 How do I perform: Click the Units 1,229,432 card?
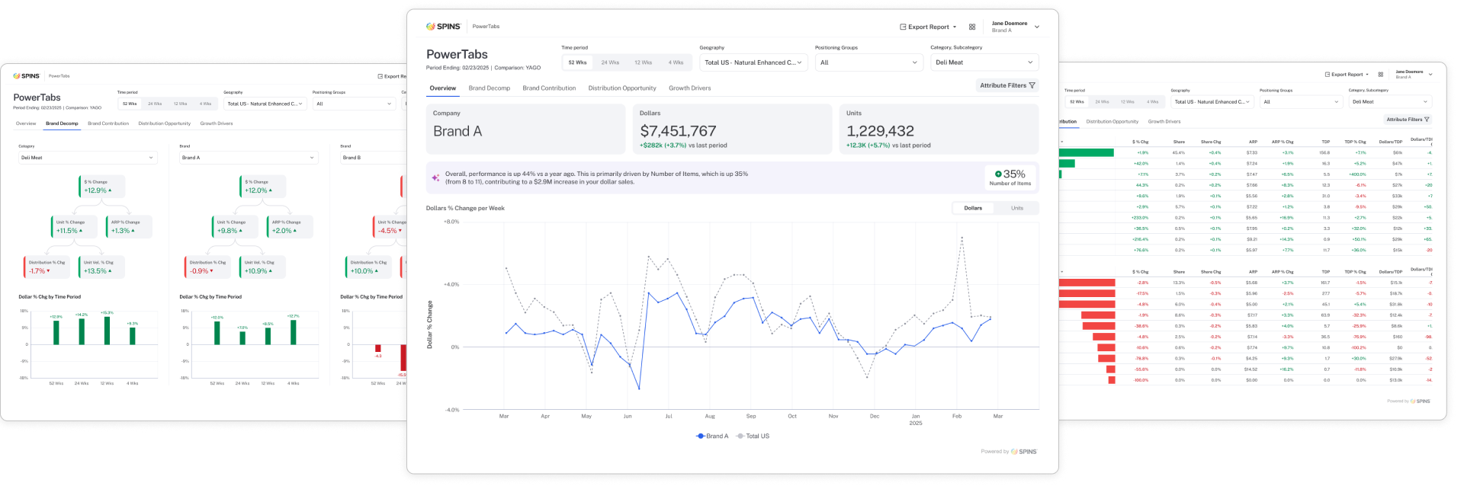point(939,129)
